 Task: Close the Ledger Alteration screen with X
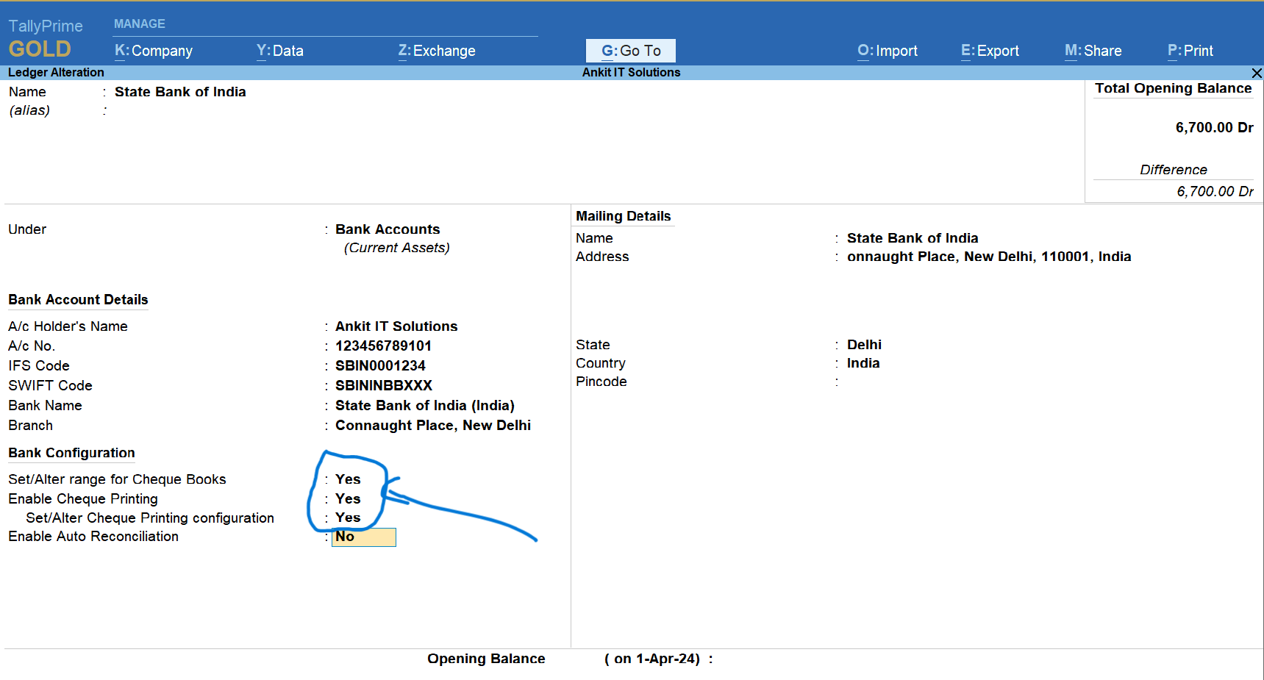tap(1257, 73)
